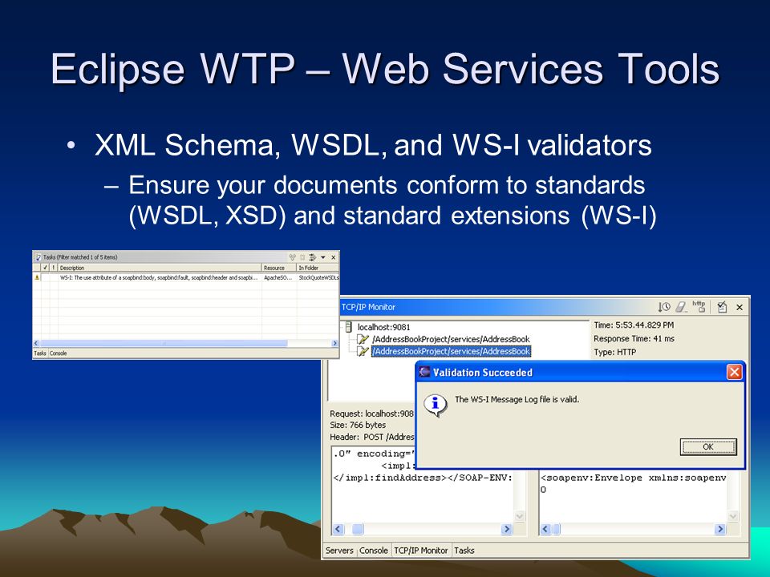This screenshot has height=577, width=770.
Task: Click the Tasks view horizontal scrollbar thumb
Action: pos(164,344)
